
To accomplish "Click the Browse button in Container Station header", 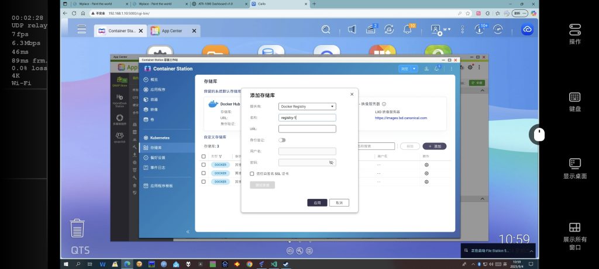I will coord(405,69).
